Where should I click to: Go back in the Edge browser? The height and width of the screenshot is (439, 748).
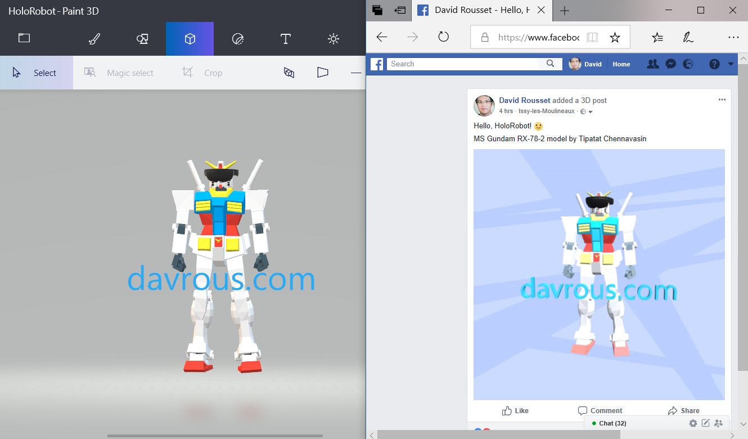[x=382, y=37]
